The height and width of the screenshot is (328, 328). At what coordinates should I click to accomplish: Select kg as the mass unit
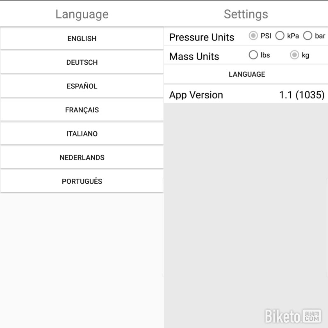coord(294,55)
